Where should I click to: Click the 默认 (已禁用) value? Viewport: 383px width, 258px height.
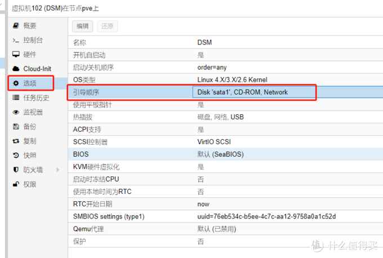tap(217, 229)
